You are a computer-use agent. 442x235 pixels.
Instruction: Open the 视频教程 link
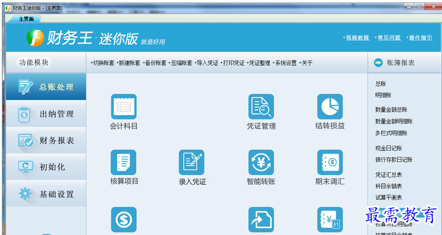pos(357,38)
